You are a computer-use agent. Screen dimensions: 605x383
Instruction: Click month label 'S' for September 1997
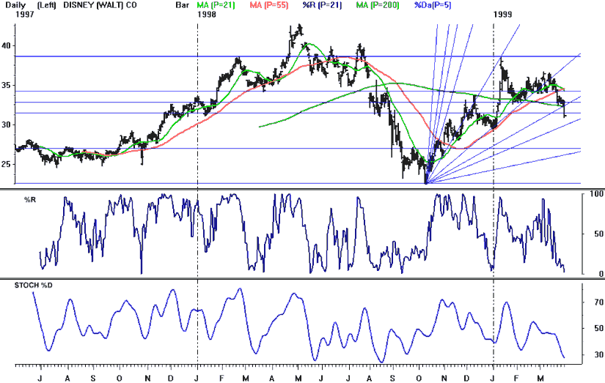(93, 379)
